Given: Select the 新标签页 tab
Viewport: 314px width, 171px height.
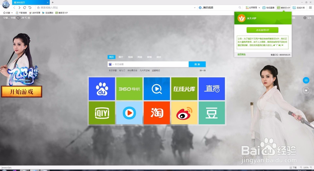Looking at the screenshot, I should pos(31,3).
